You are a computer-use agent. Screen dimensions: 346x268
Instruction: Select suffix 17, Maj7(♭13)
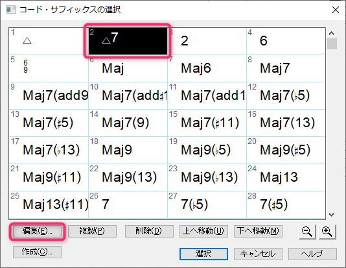[x=49, y=151]
